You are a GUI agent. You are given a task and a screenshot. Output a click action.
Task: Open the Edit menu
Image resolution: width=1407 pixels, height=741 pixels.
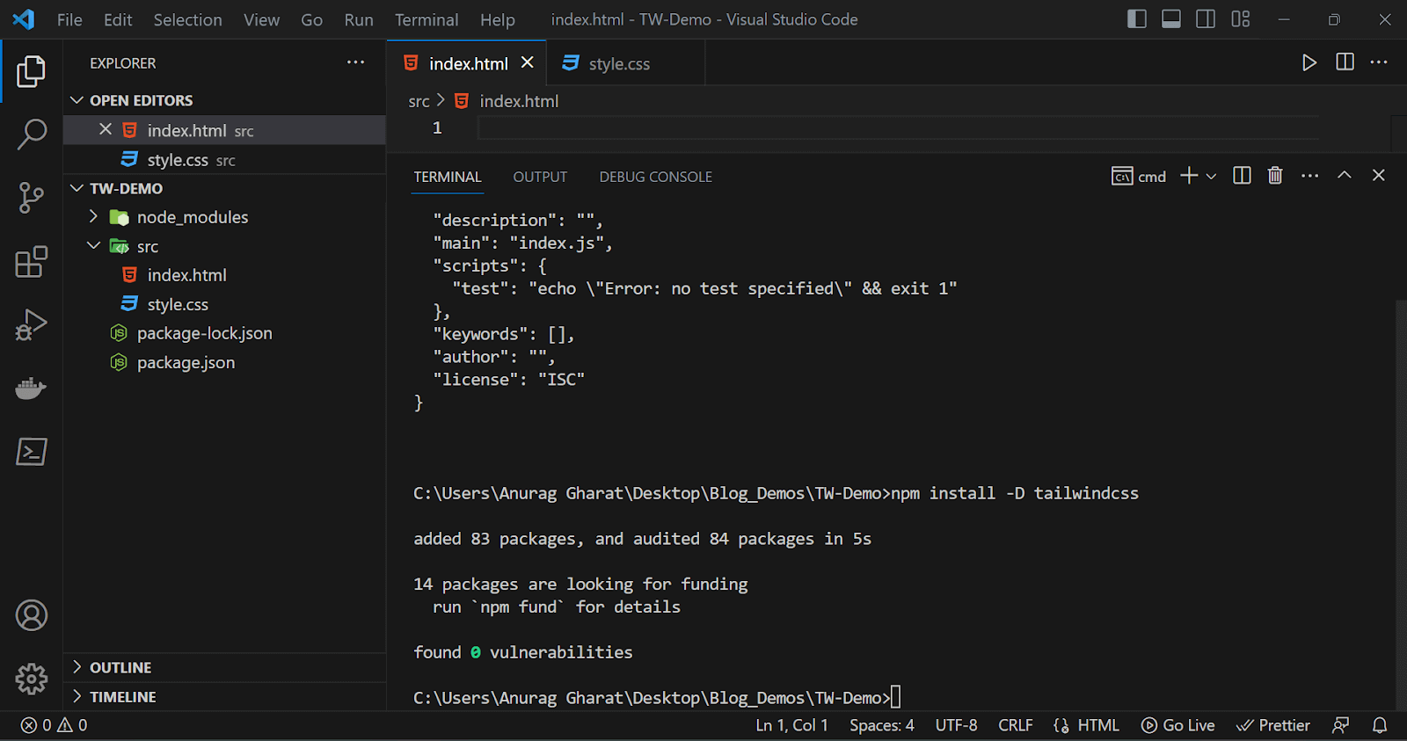118,19
